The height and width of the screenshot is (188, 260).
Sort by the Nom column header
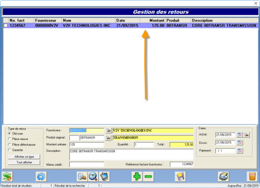tap(88, 20)
